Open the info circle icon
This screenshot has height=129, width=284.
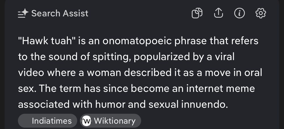tap(239, 13)
